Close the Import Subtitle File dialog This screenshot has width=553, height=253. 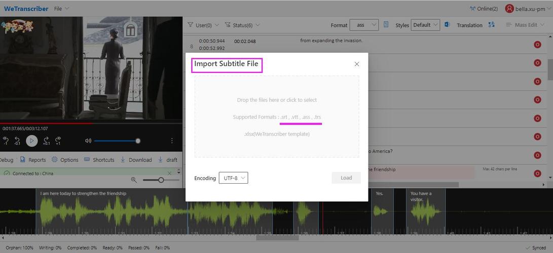pos(357,64)
